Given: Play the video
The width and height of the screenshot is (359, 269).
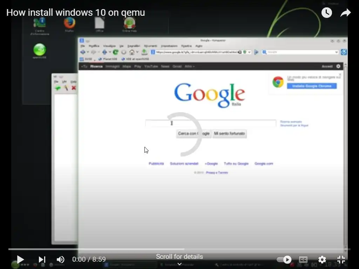Looking at the screenshot, I should (x=20, y=260).
